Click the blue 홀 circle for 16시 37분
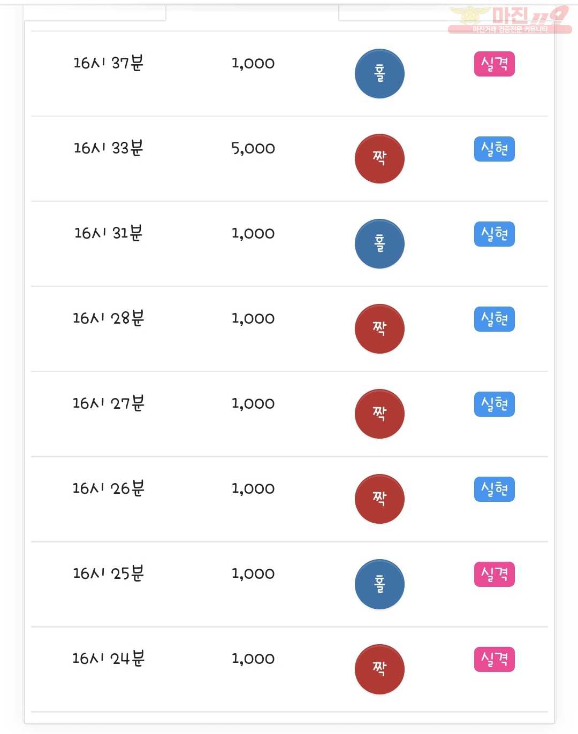 [x=379, y=73]
